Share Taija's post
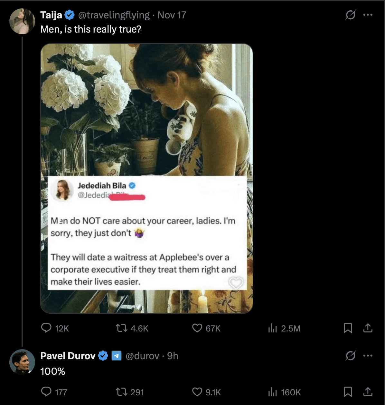The width and height of the screenshot is (385, 405). click(x=368, y=328)
